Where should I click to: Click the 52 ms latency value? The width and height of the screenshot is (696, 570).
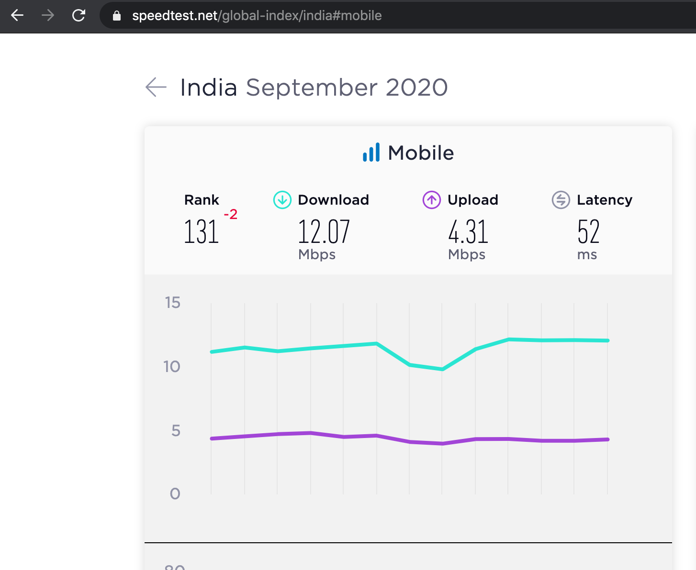pyautogui.click(x=588, y=232)
